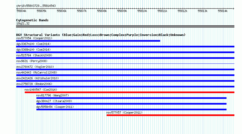Open the dgv3367n100 (Coe2014) label
Viewport: 242px width, 134px height.
[x=33, y=44]
